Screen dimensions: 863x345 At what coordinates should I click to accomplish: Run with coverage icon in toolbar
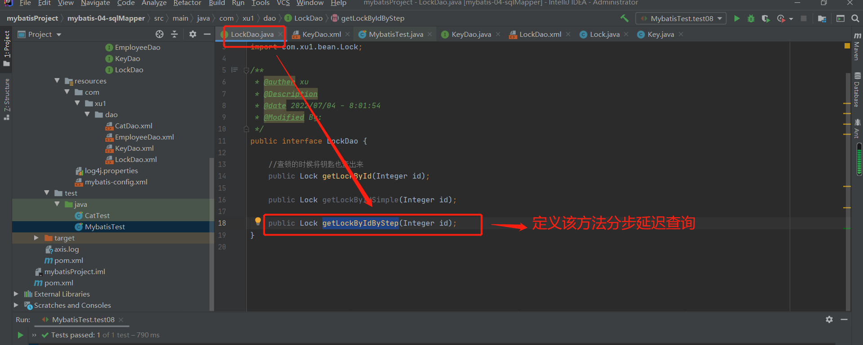click(x=765, y=18)
